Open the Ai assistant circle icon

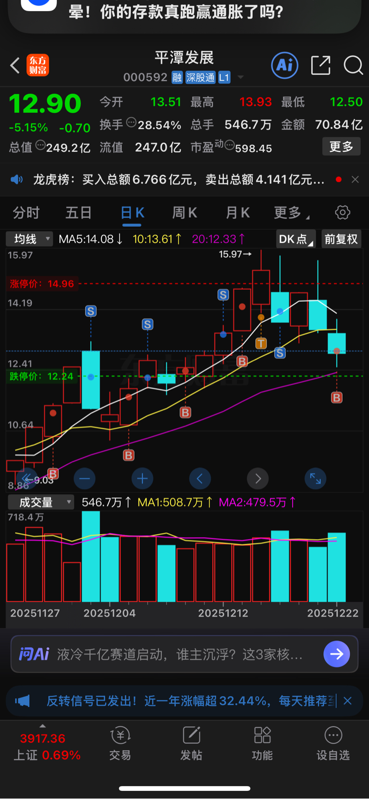(285, 65)
